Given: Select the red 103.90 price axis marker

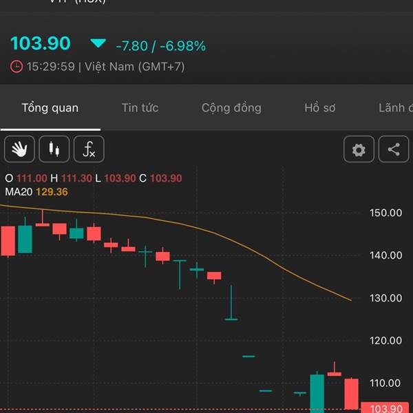Looking at the screenshot, I should pyautogui.click(x=385, y=407).
